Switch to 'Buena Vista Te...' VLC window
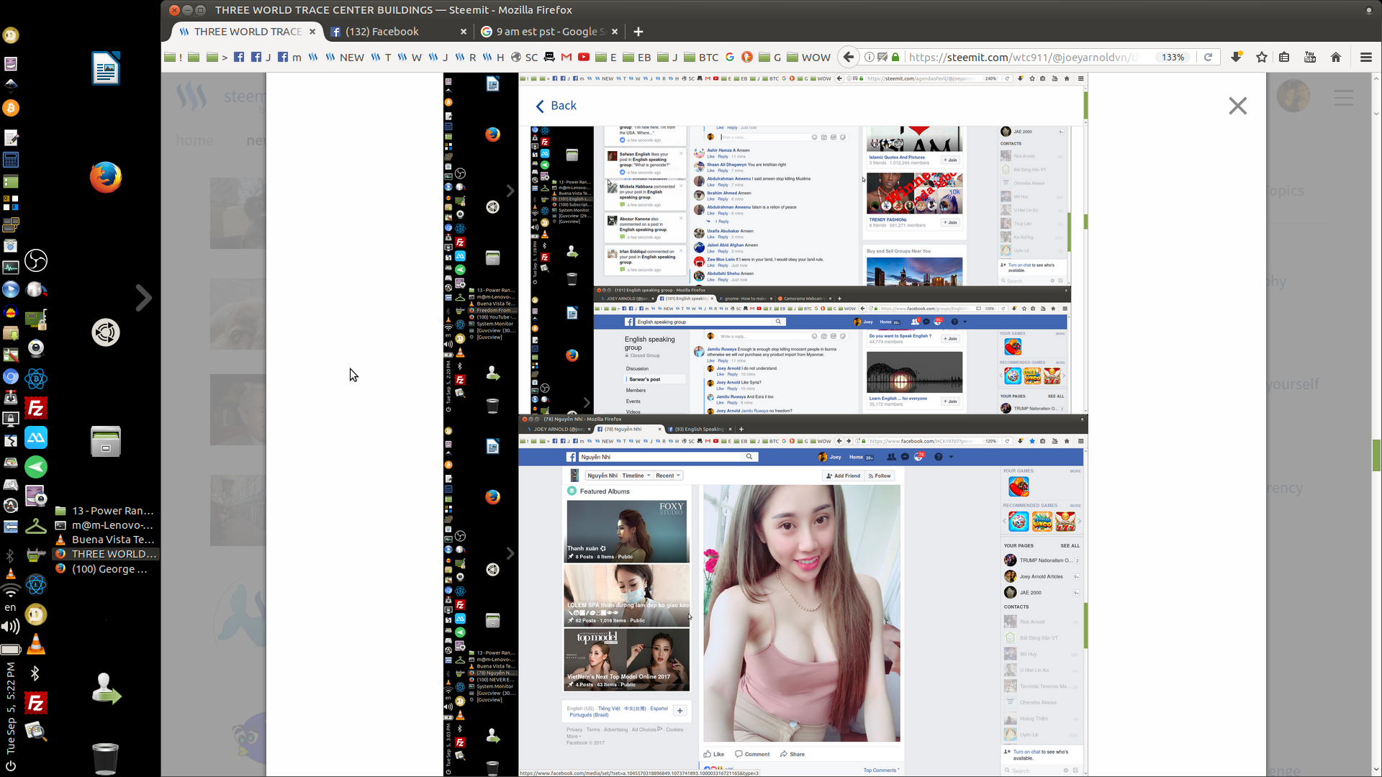 pyautogui.click(x=105, y=540)
